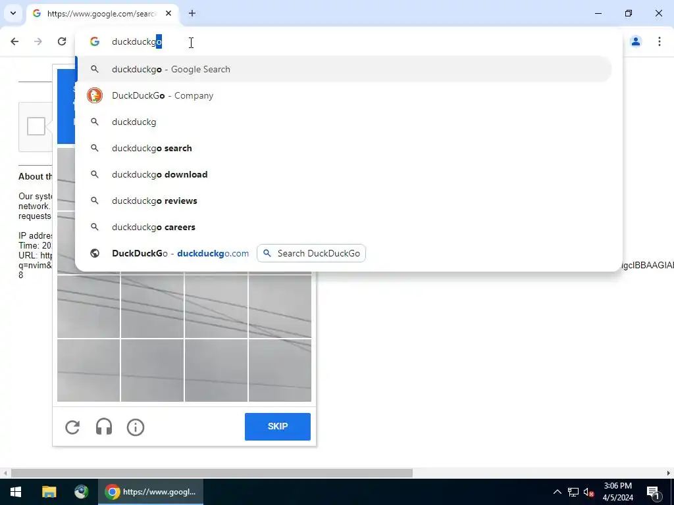674x505 pixels.
Task: Tick the reCAPTCHA checkbox
Action: 36,126
